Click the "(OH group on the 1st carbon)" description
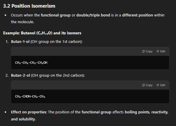The height and width of the screenshot is (126, 176). (x=56, y=42)
